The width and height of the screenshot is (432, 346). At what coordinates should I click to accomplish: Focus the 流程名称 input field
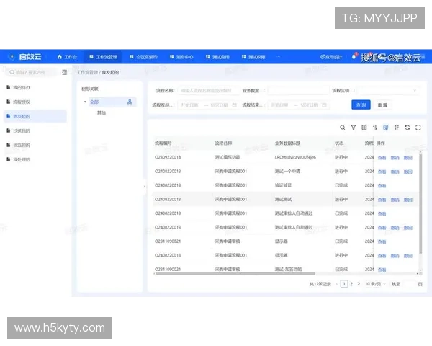click(209, 91)
